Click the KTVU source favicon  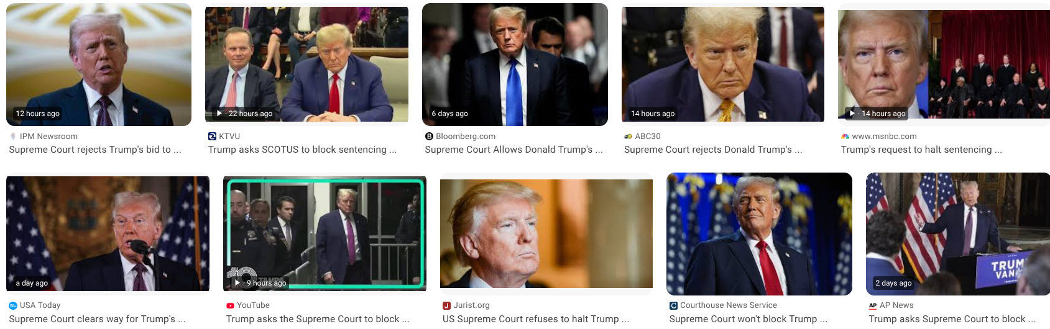coord(212,136)
